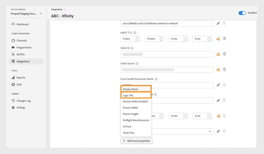View the Changes Log
This screenshot has height=154, width=264.
pyautogui.click(x=24, y=101)
